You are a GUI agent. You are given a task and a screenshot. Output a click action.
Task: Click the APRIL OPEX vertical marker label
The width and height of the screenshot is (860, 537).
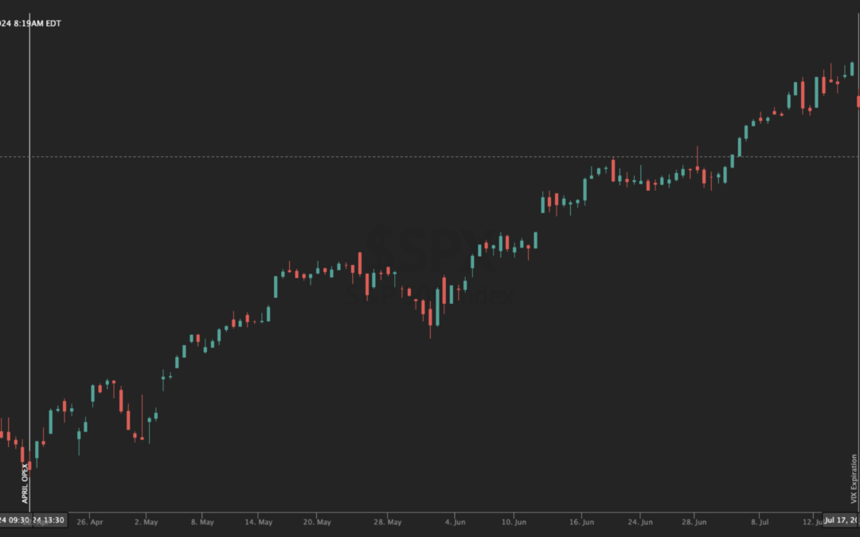[x=25, y=482]
